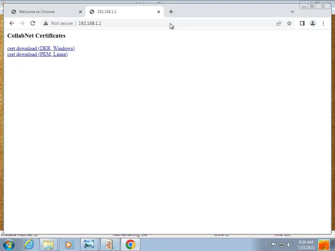Bookmark this page with the star icon
This screenshot has height=251, width=335.
[289, 23]
